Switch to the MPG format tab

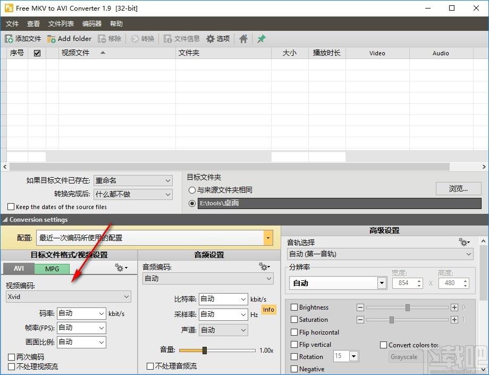click(x=52, y=269)
